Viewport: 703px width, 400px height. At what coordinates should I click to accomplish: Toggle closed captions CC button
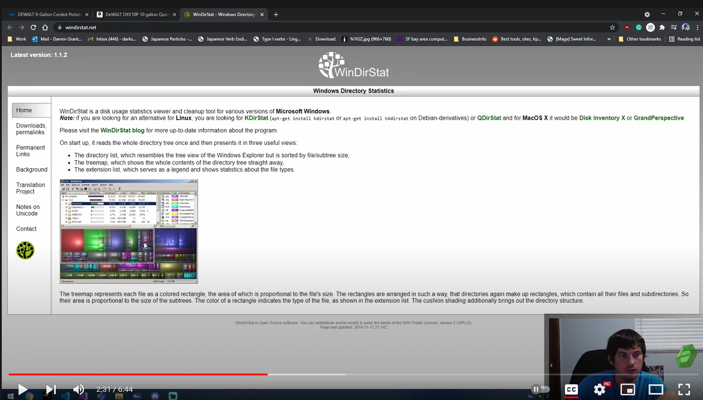pos(571,389)
